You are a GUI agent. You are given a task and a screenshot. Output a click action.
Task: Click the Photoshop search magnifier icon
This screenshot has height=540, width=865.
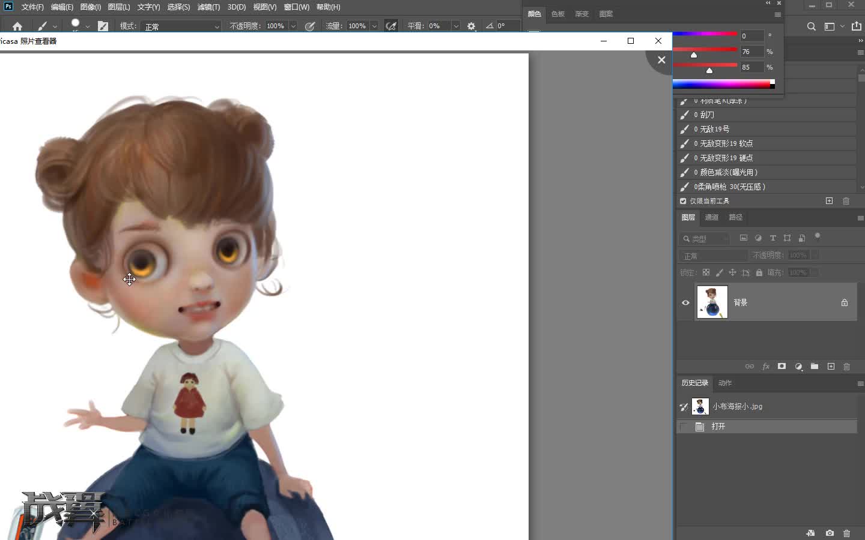click(812, 26)
